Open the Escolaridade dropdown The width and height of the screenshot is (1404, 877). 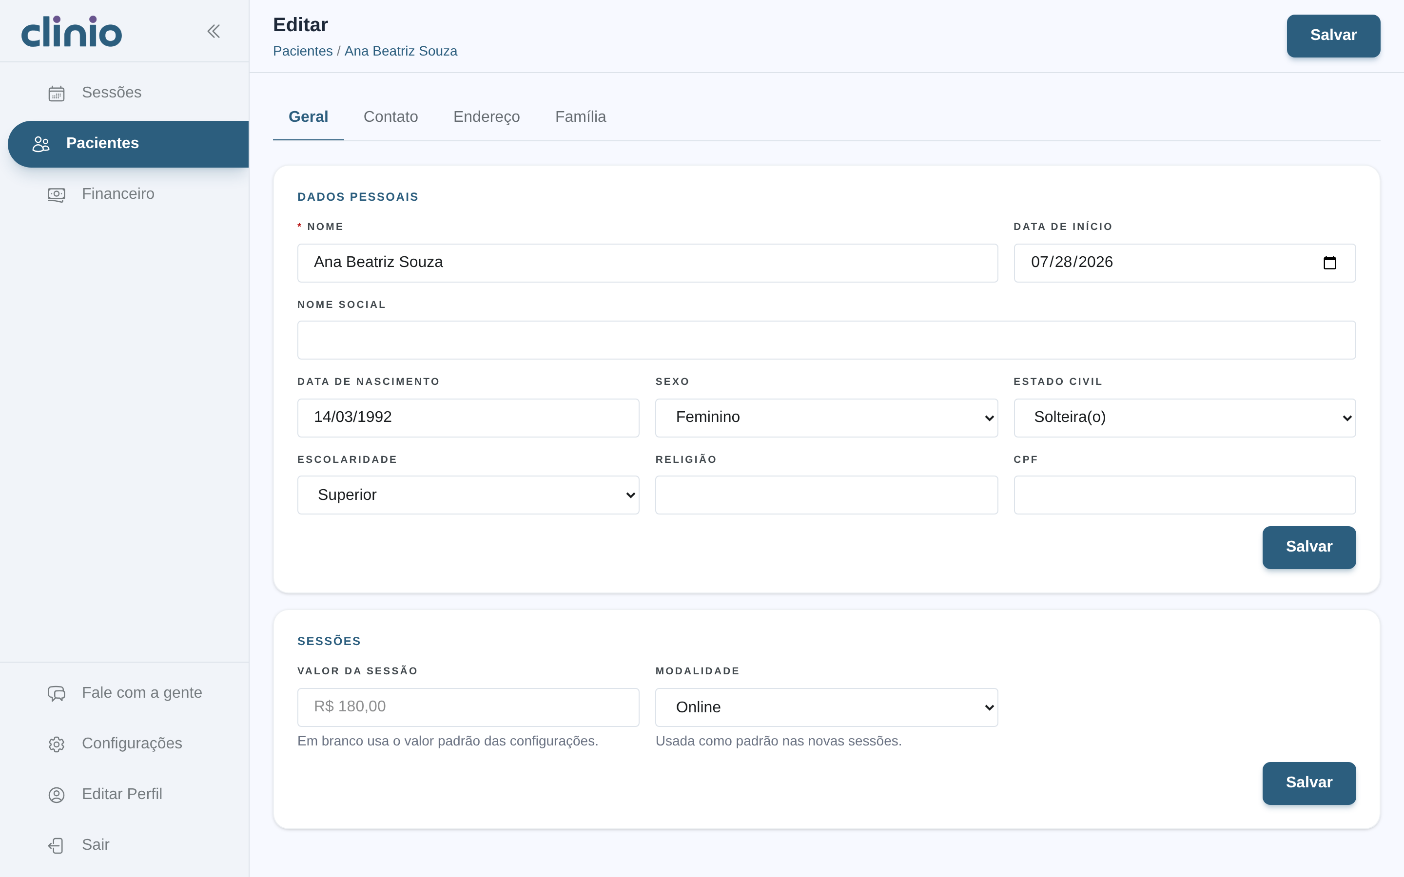pos(468,495)
